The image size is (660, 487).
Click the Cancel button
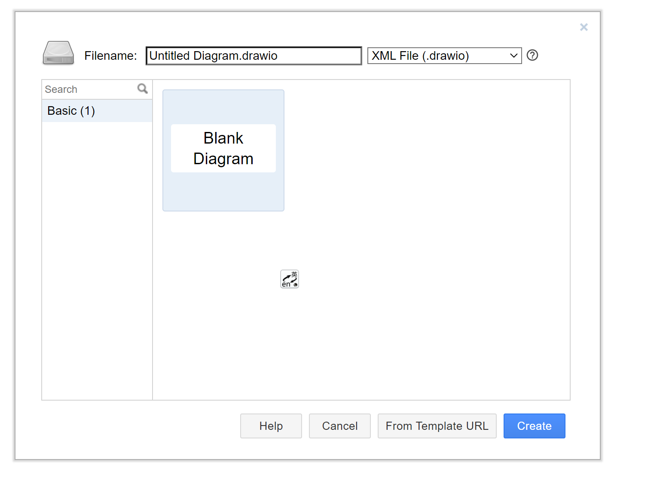pyautogui.click(x=340, y=426)
